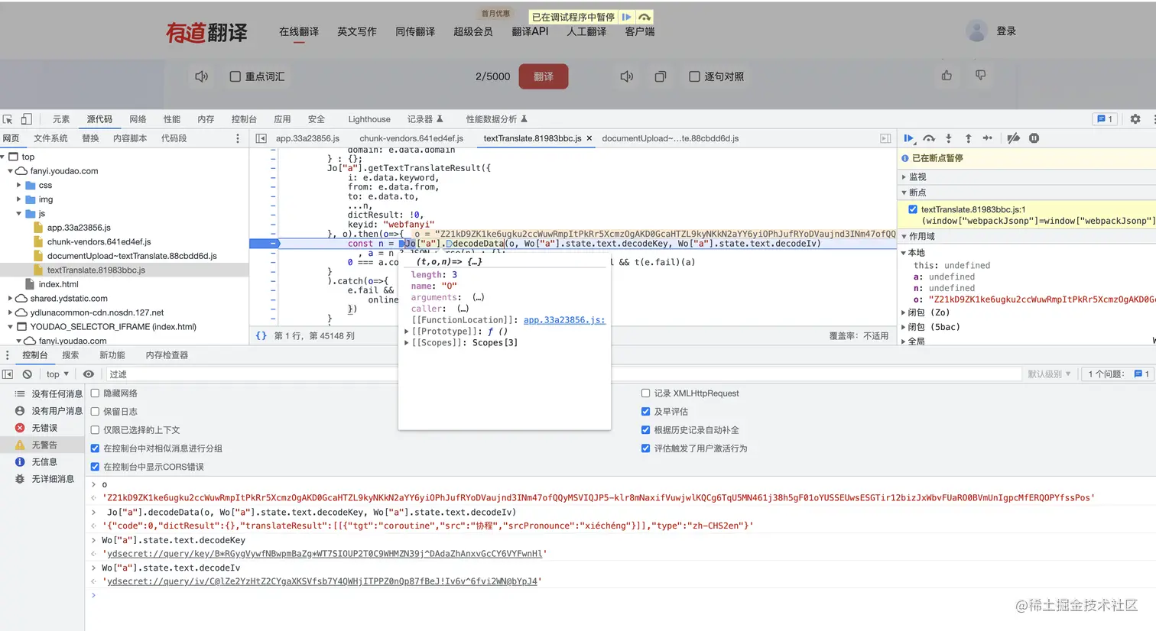
Task: Open the 默认级别 log level dropdown
Action: [x=1049, y=374]
